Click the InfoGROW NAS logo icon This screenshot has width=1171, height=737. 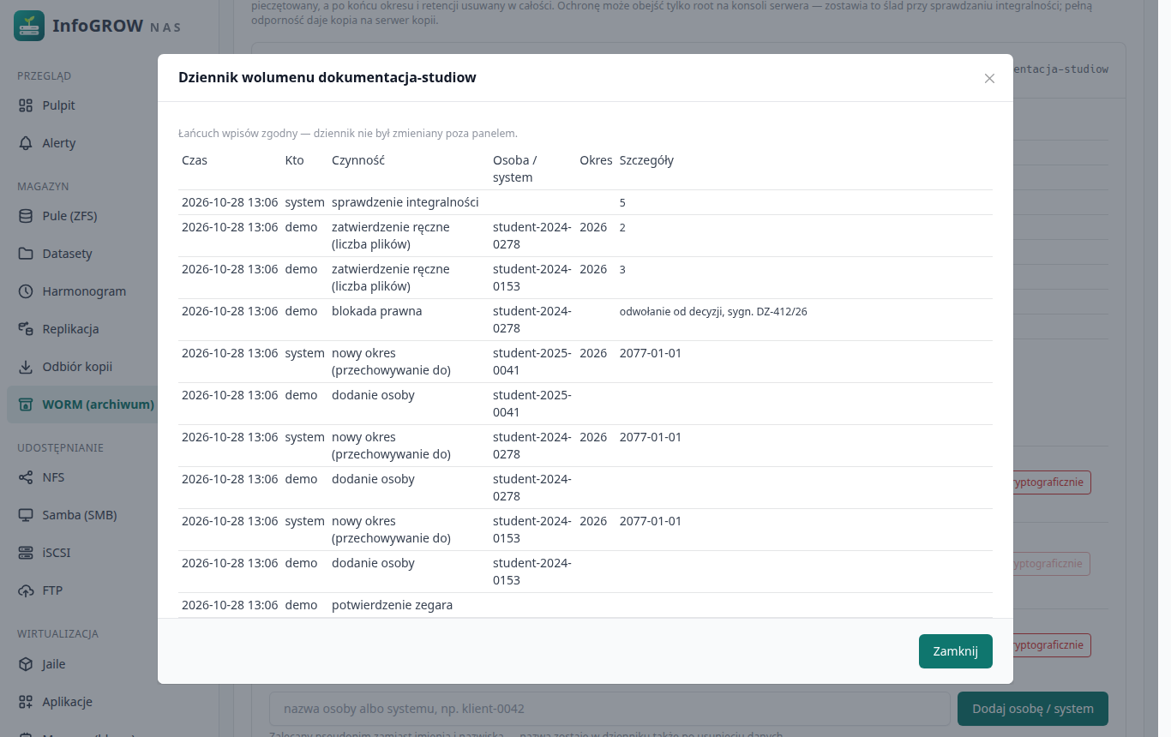pyautogui.click(x=29, y=26)
